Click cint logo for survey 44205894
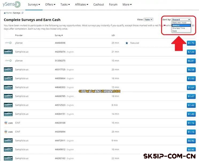 (x=8, y=132)
